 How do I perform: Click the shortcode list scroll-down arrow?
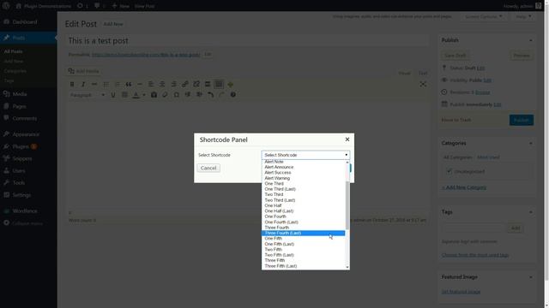347,267
